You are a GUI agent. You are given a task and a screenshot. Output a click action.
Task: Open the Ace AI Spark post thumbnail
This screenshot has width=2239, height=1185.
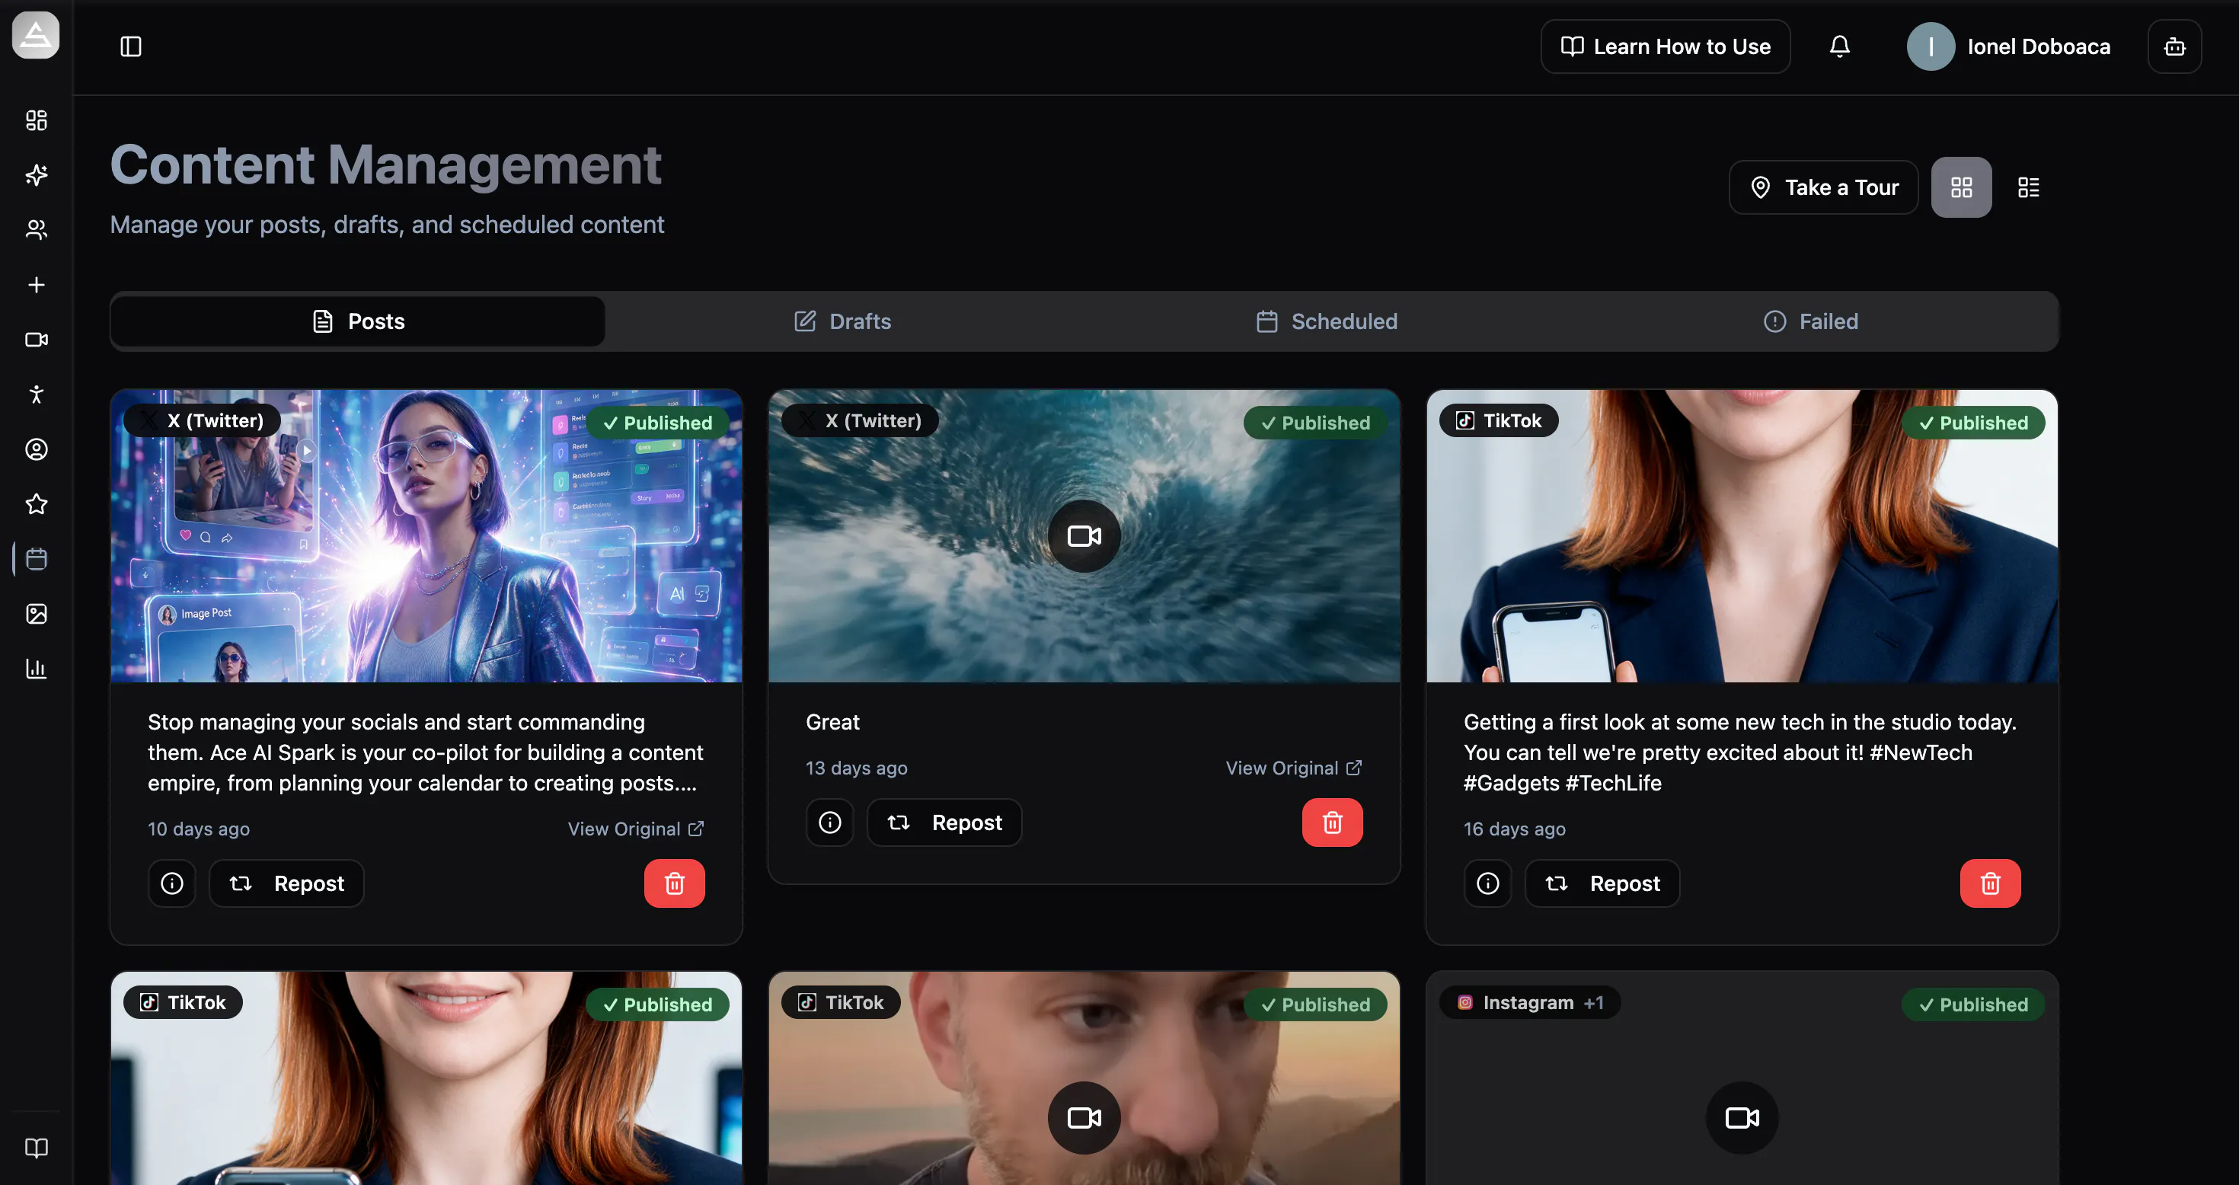[426, 535]
